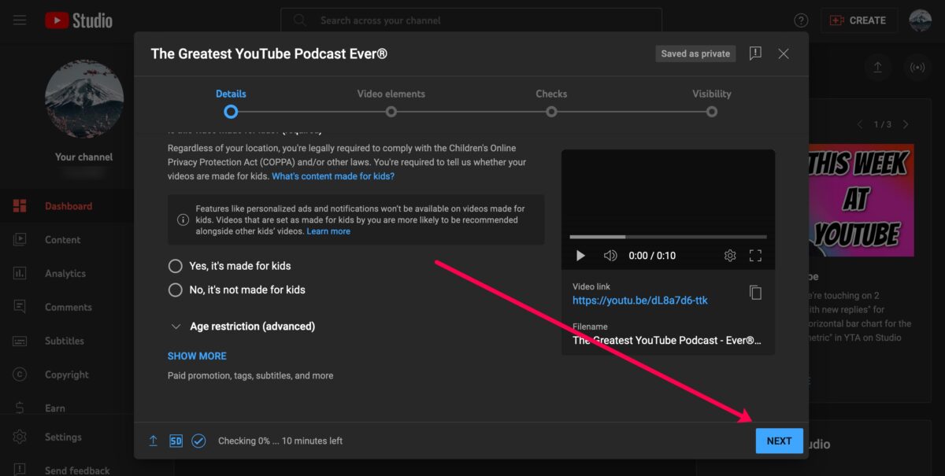Go to the Details step
945x476 pixels.
point(231,102)
